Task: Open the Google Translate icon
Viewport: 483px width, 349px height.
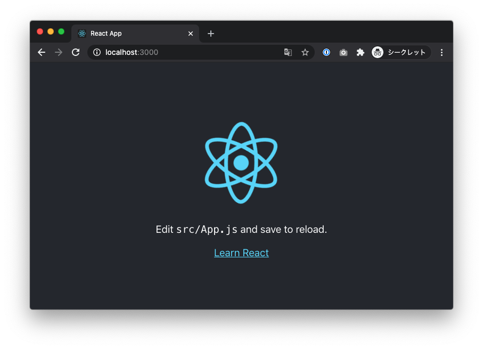Action: (288, 52)
